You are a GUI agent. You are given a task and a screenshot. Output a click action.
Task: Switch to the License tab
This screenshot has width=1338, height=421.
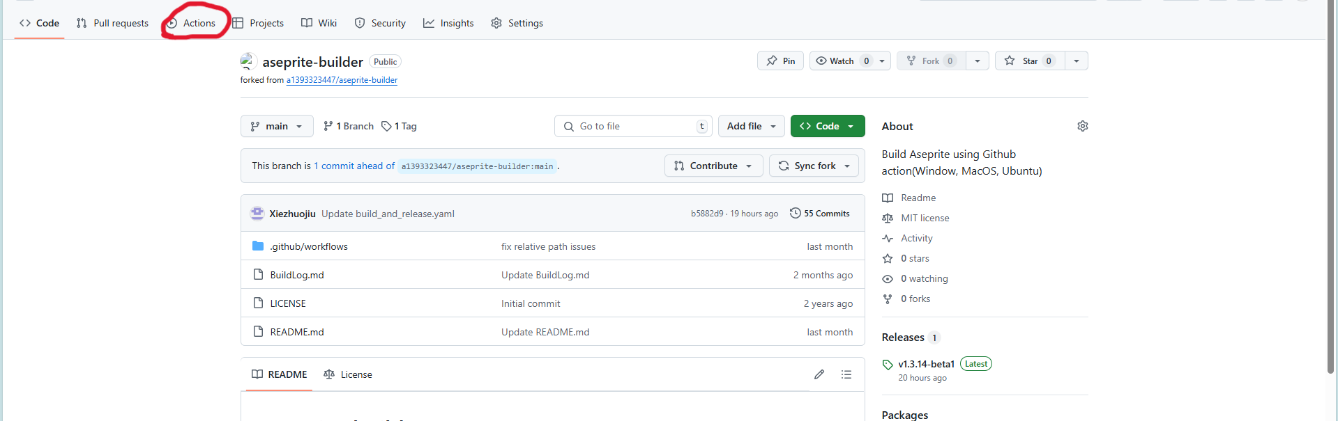[348, 374]
